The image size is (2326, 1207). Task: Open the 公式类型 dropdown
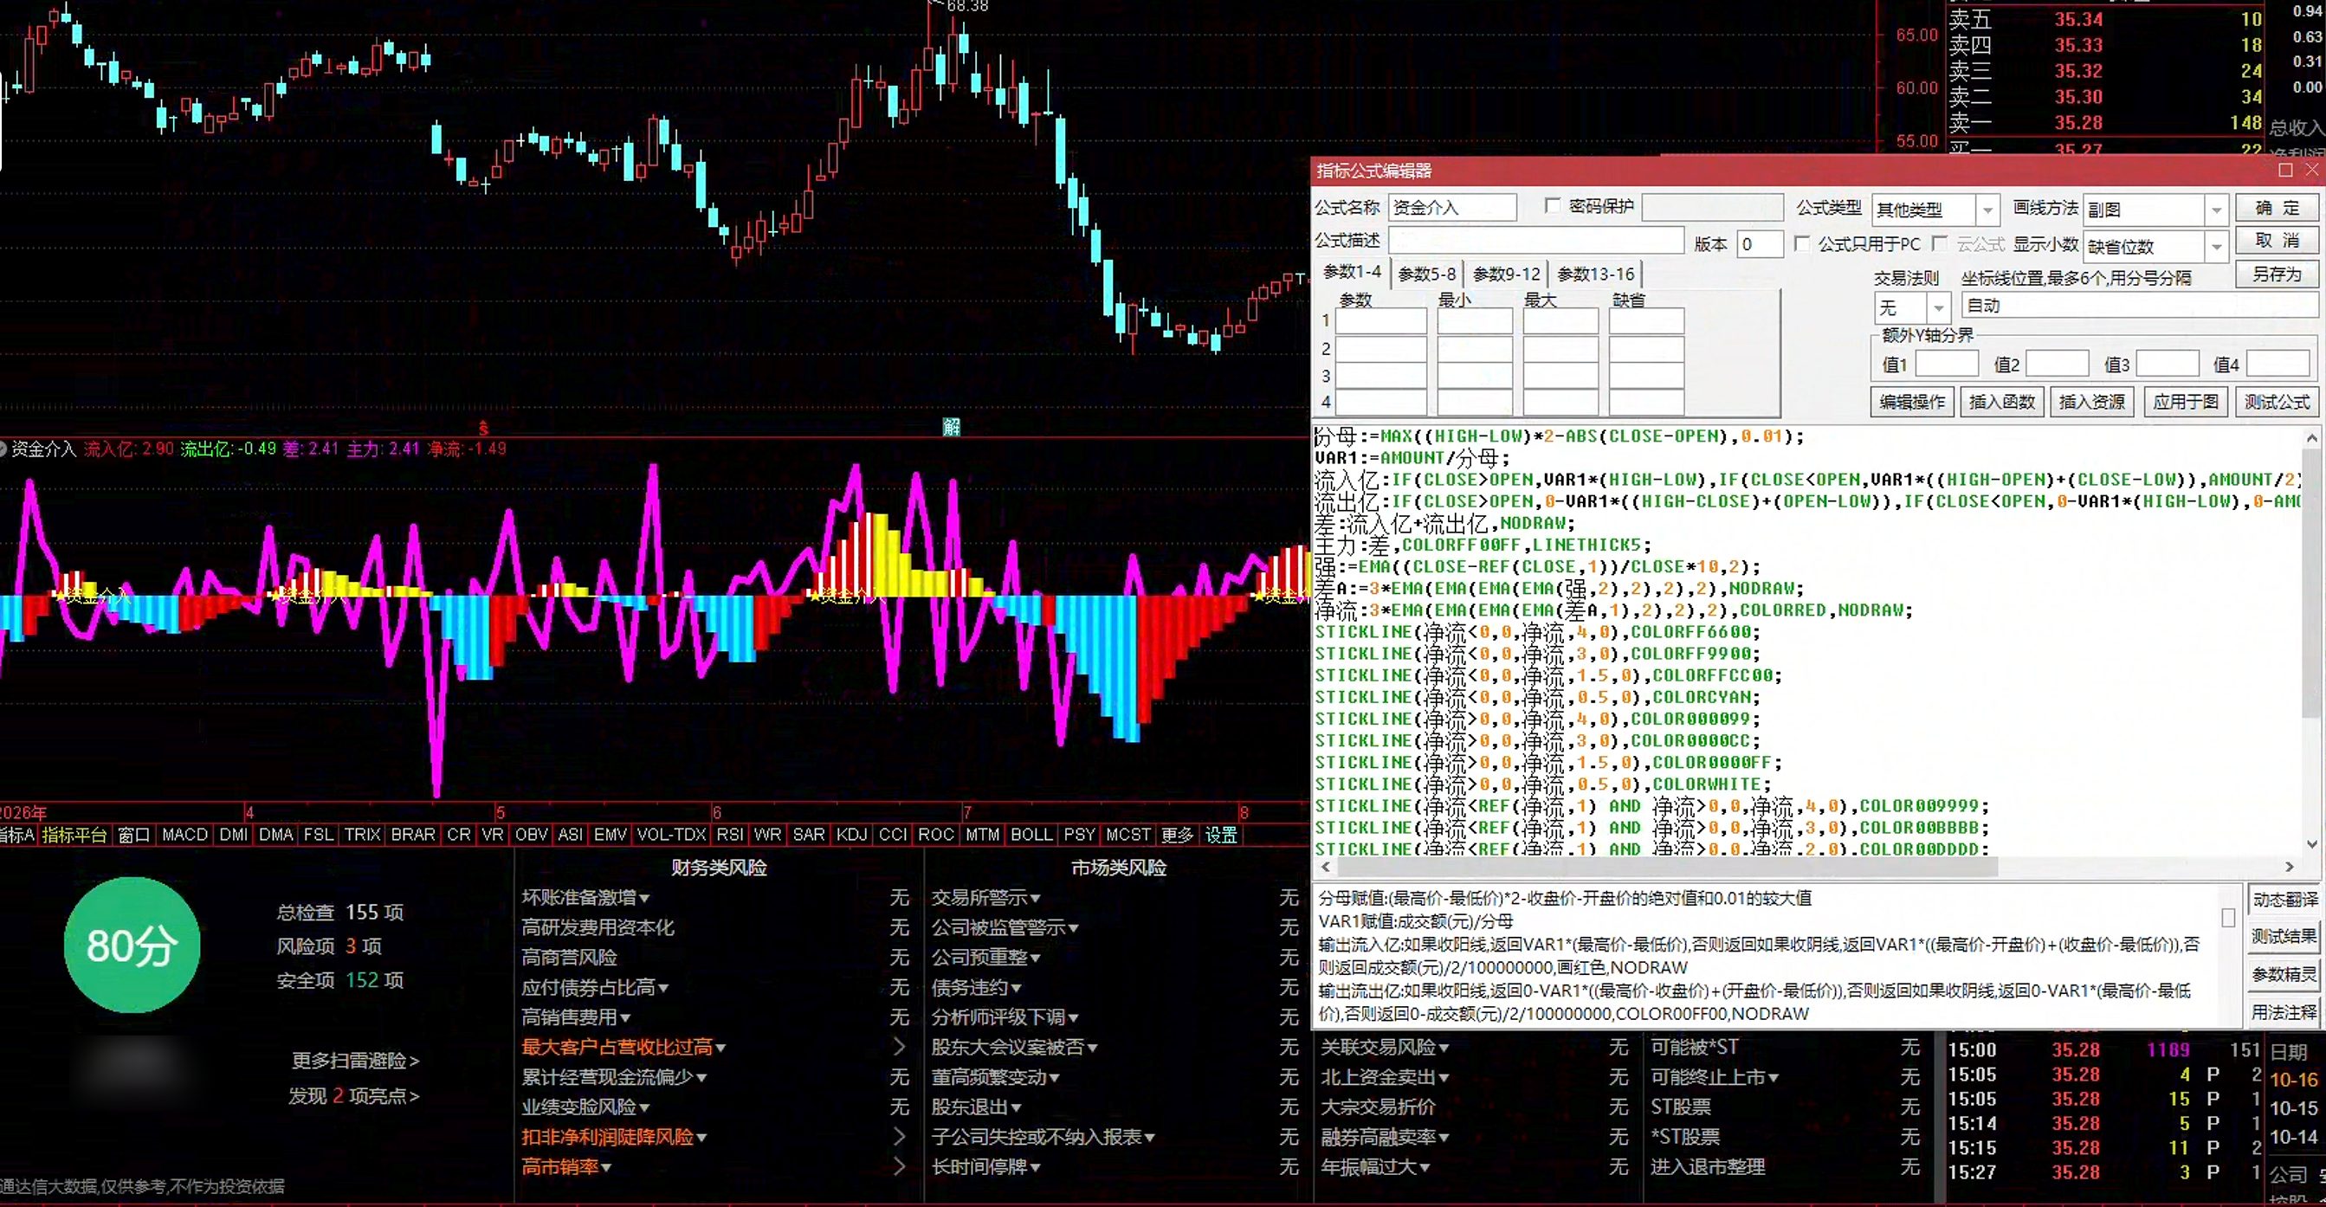coord(1987,210)
